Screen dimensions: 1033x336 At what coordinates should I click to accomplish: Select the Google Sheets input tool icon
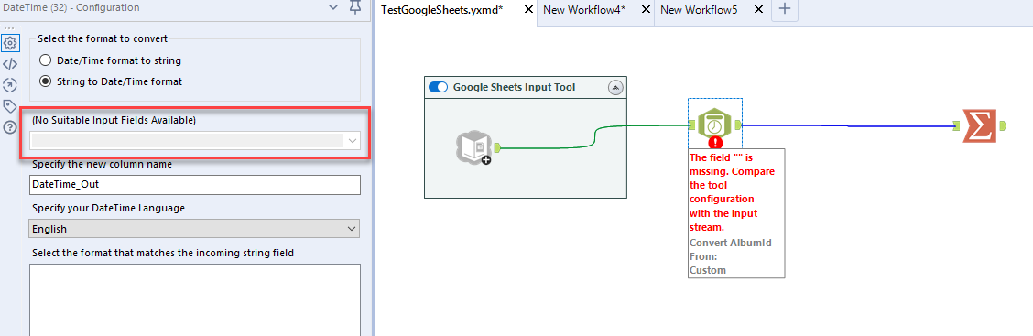tap(474, 146)
